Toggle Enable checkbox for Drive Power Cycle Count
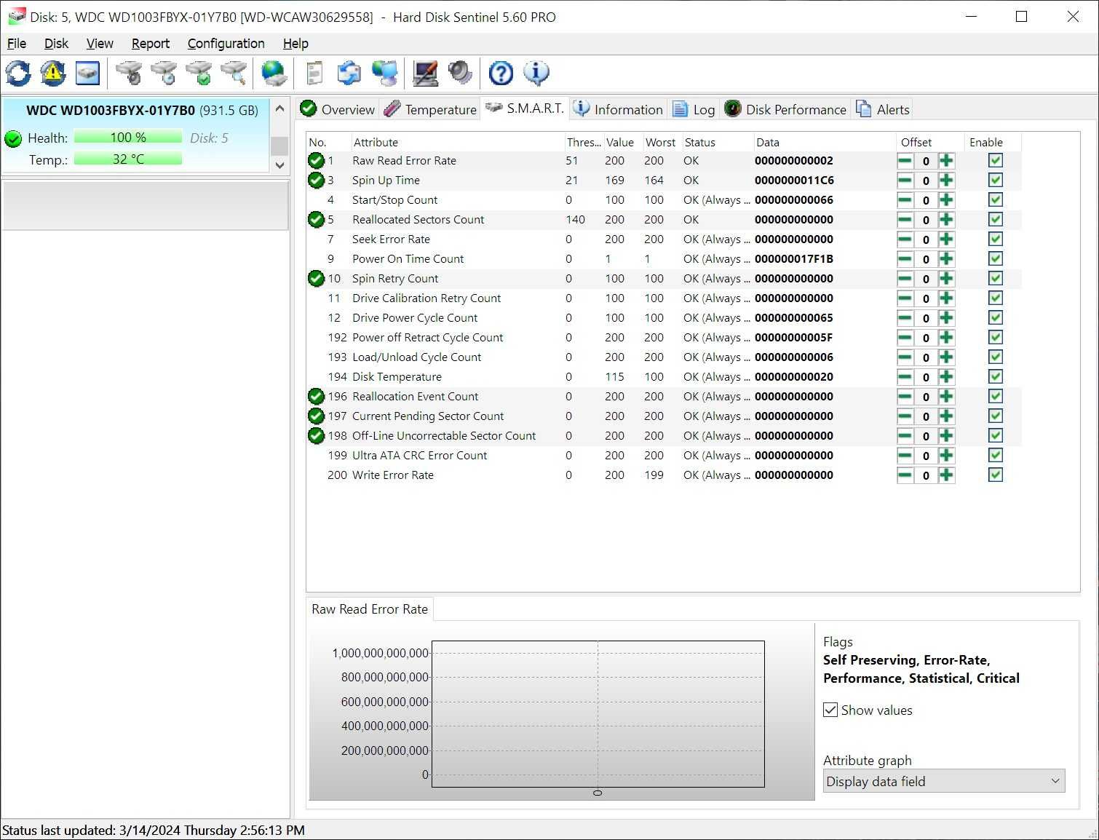Viewport: 1099px width, 840px height. point(996,318)
